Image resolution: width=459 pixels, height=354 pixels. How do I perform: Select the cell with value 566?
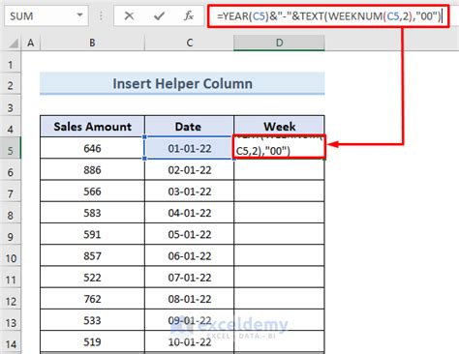[x=92, y=192]
